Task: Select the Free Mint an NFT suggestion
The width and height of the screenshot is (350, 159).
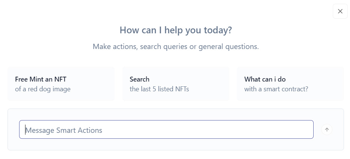Action: click(x=61, y=84)
